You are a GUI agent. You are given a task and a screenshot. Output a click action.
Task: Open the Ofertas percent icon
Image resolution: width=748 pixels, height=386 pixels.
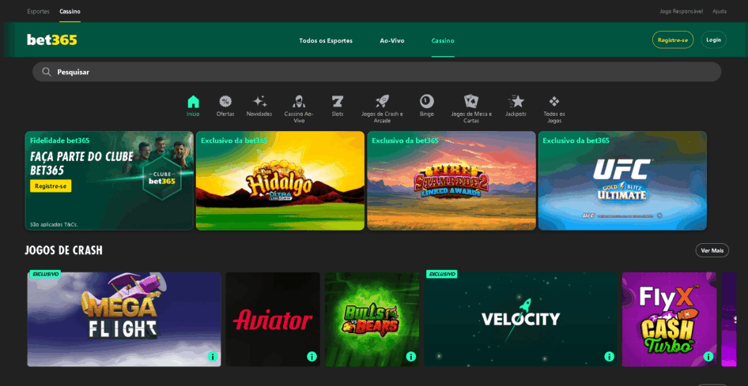point(225,101)
